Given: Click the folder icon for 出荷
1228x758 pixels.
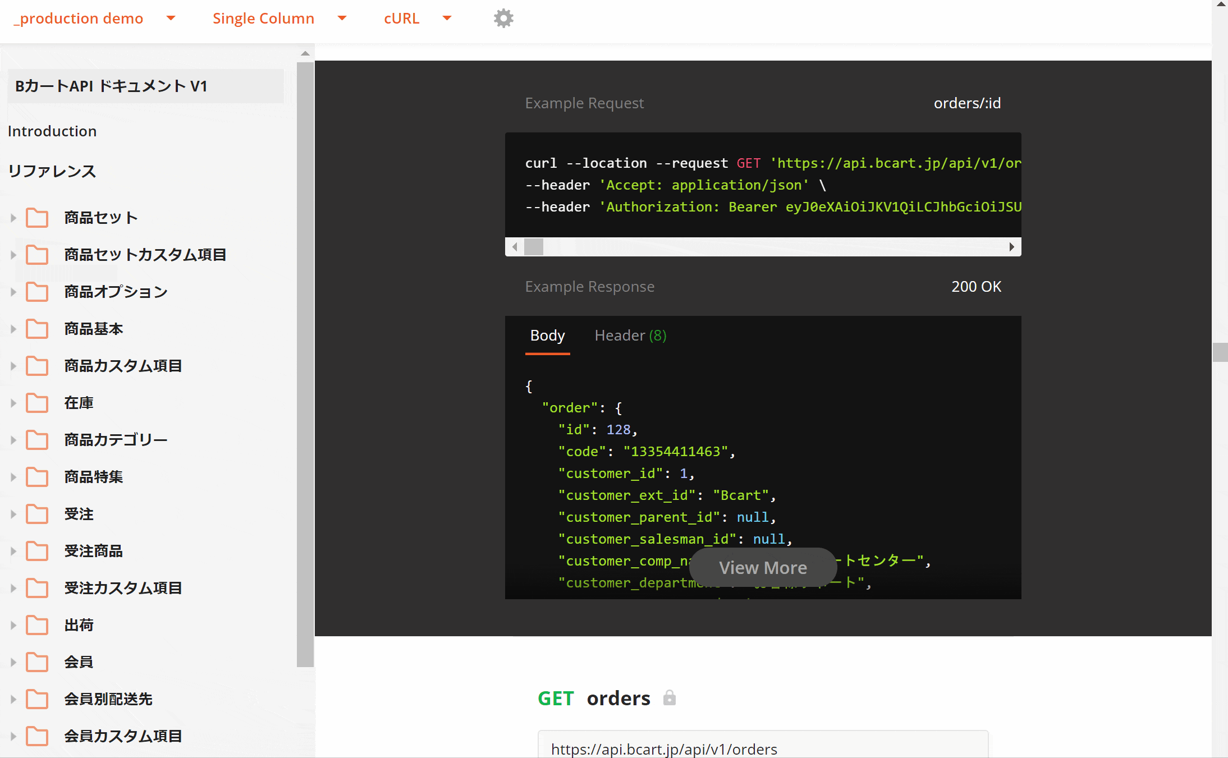Looking at the screenshot, I should (37, 625).
